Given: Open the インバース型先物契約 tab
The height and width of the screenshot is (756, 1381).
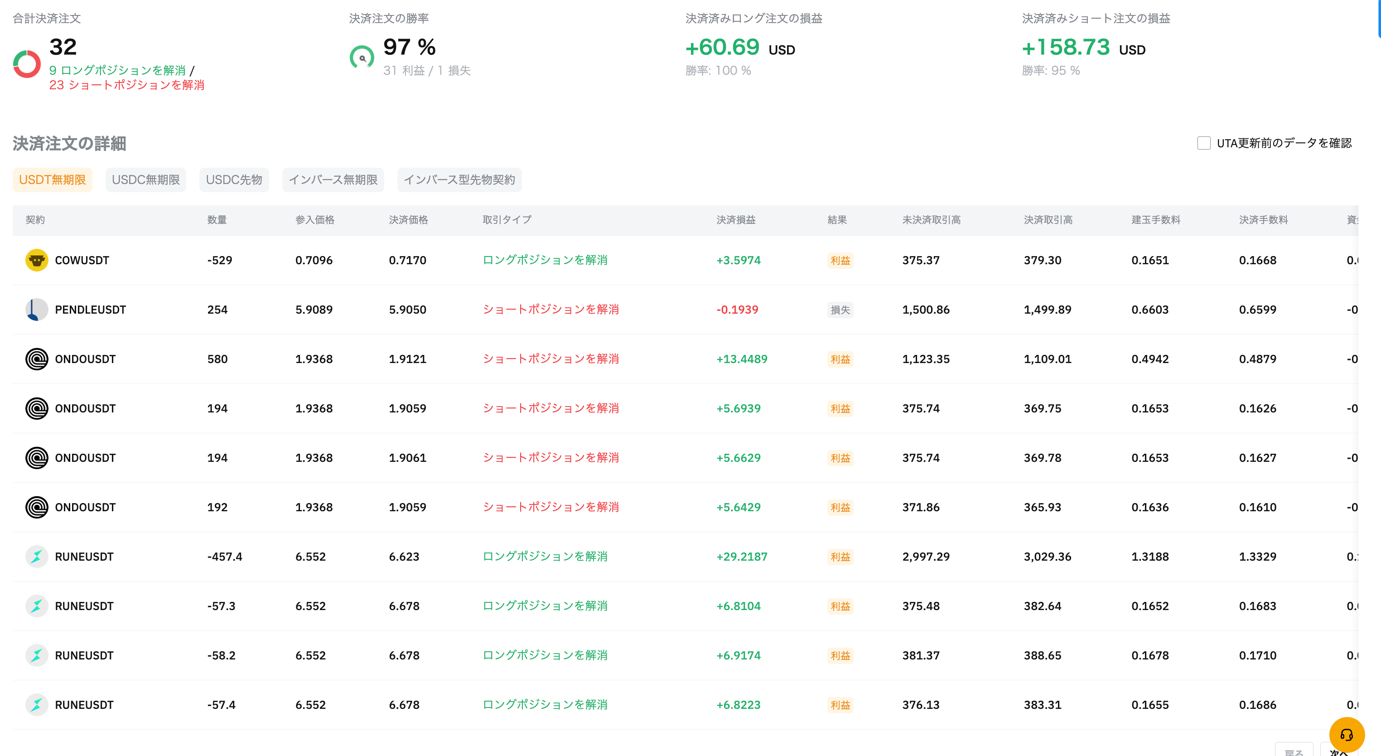Looking at the screenshot, I should [459, 179].
